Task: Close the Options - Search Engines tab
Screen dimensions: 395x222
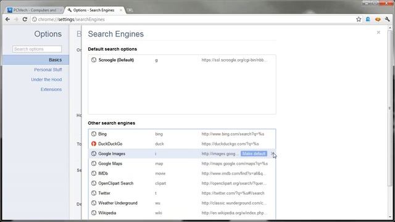Action: click(x=121, y=10)
